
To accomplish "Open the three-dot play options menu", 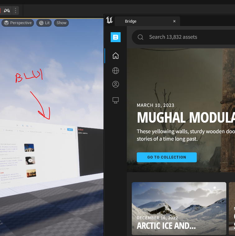I will tap(16, 11).
